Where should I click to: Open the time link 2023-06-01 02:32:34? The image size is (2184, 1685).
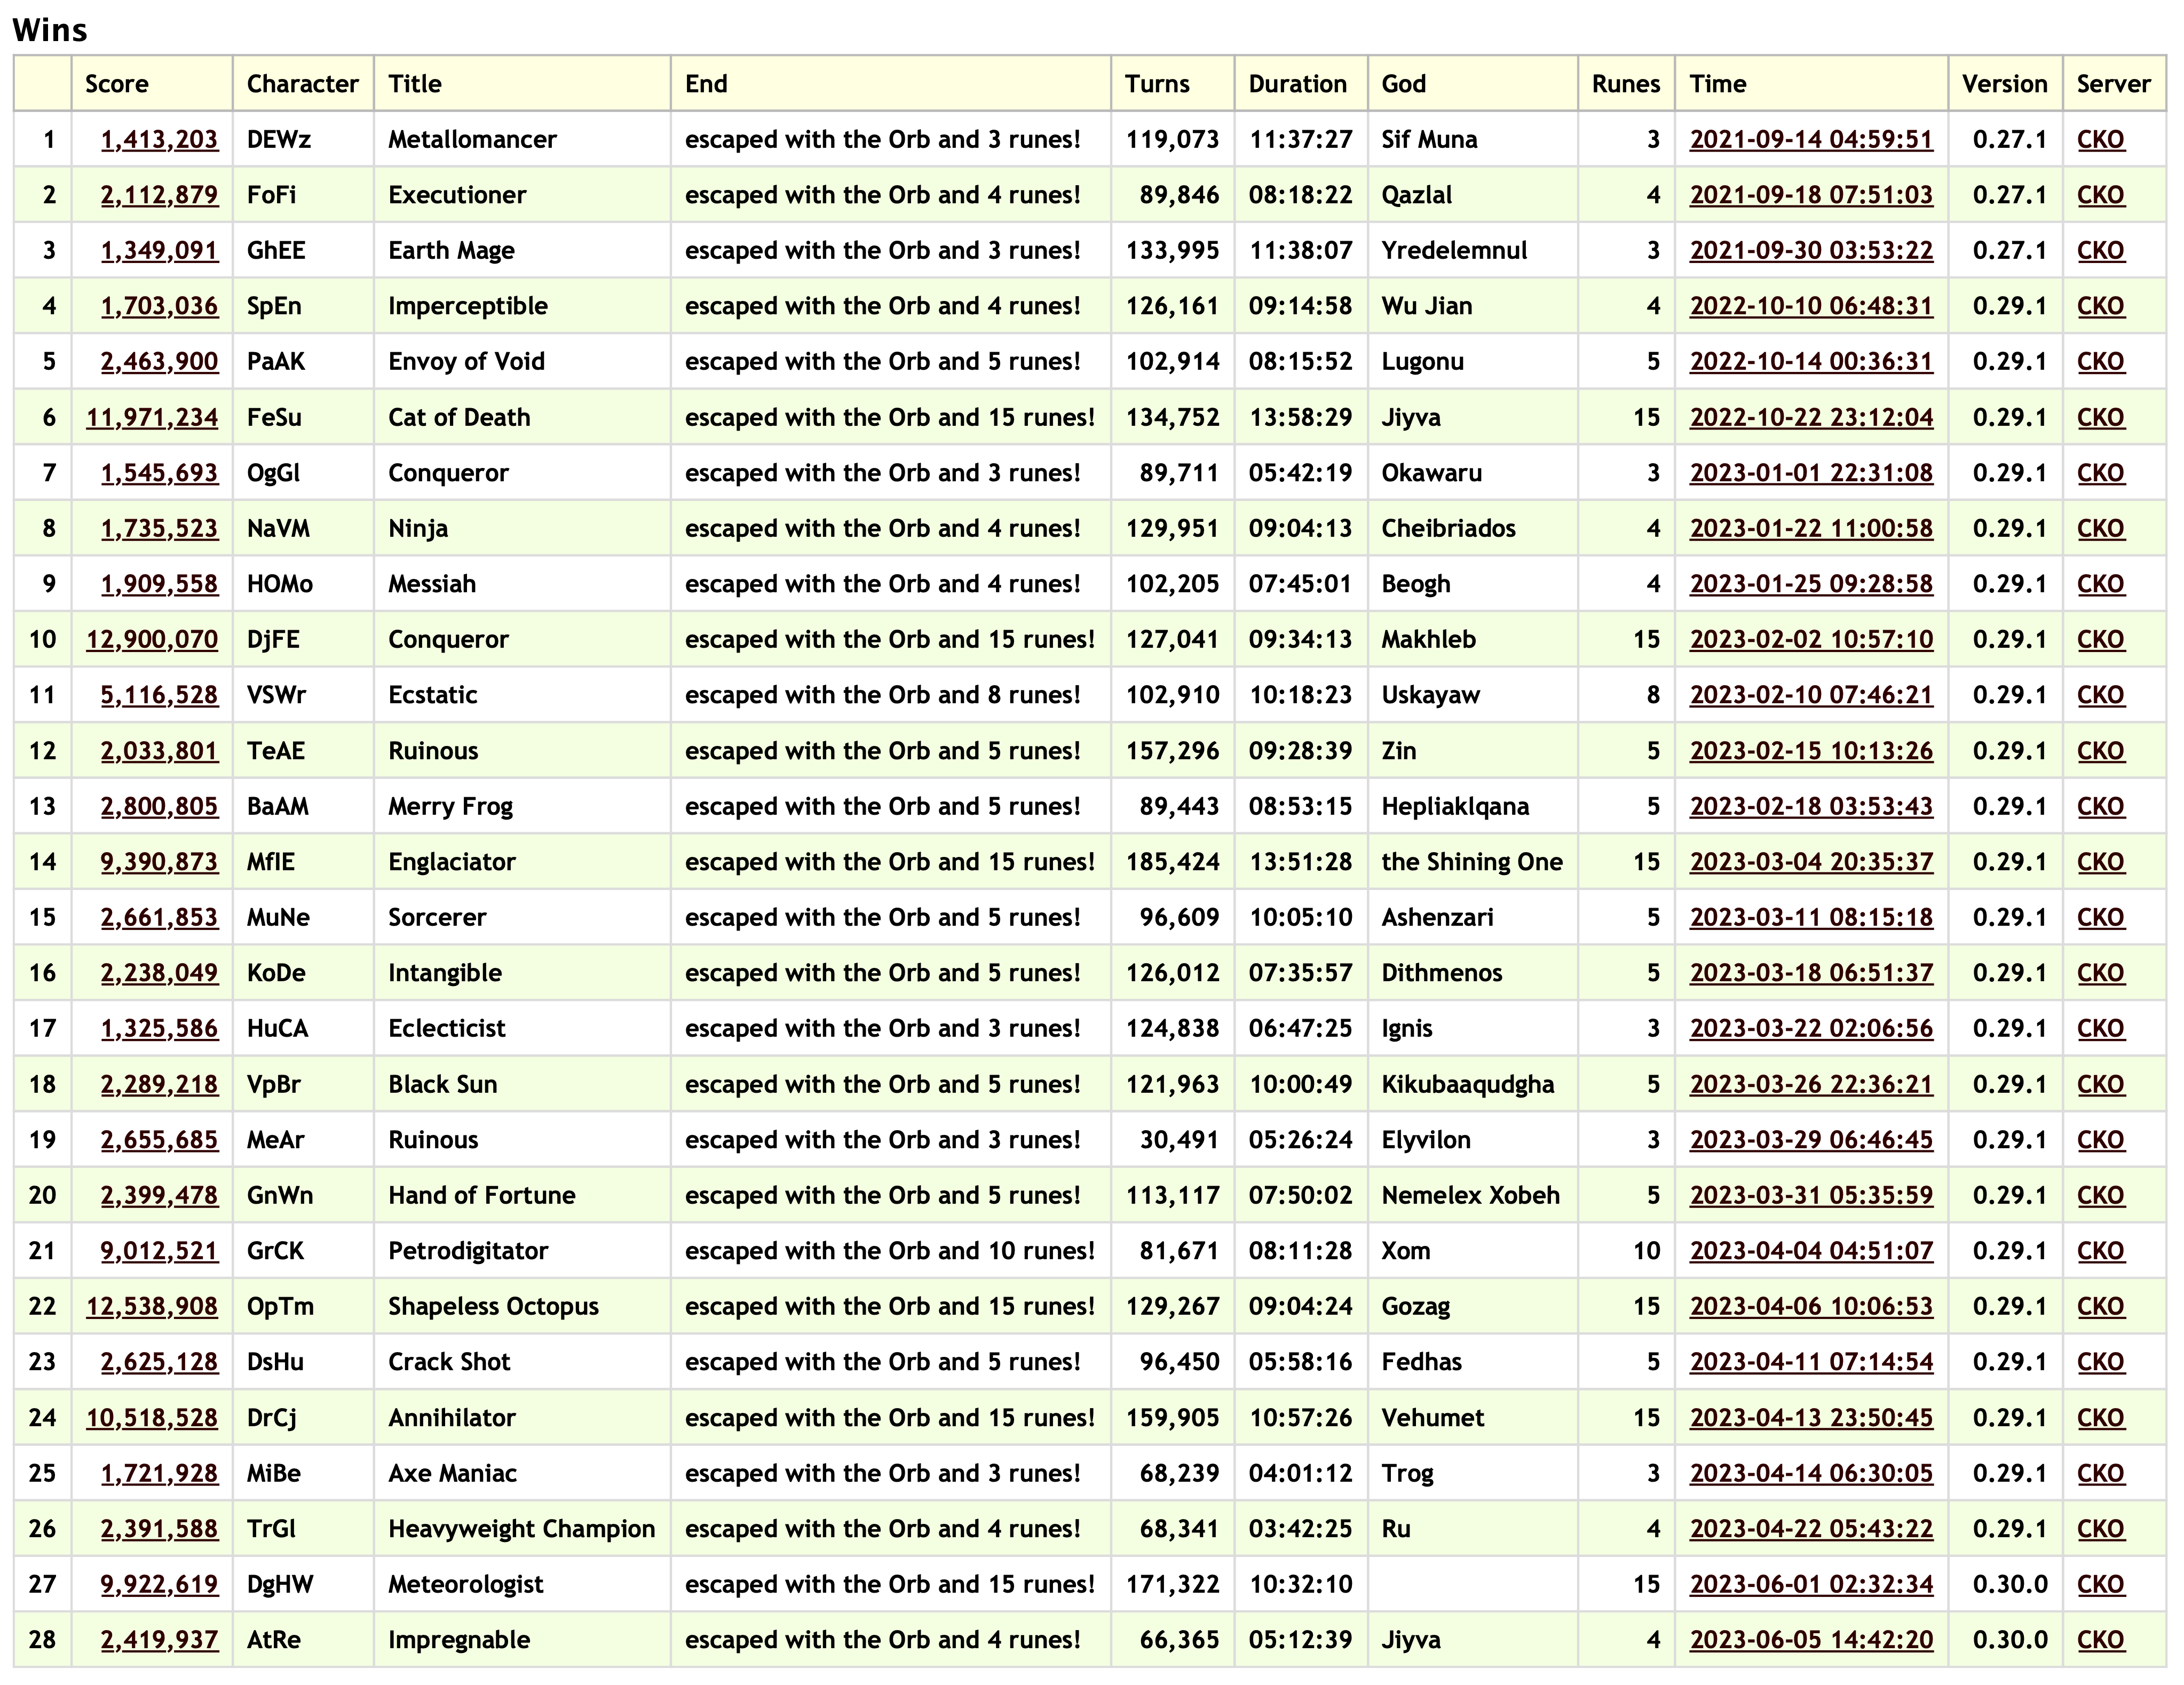(1811, 1584)
